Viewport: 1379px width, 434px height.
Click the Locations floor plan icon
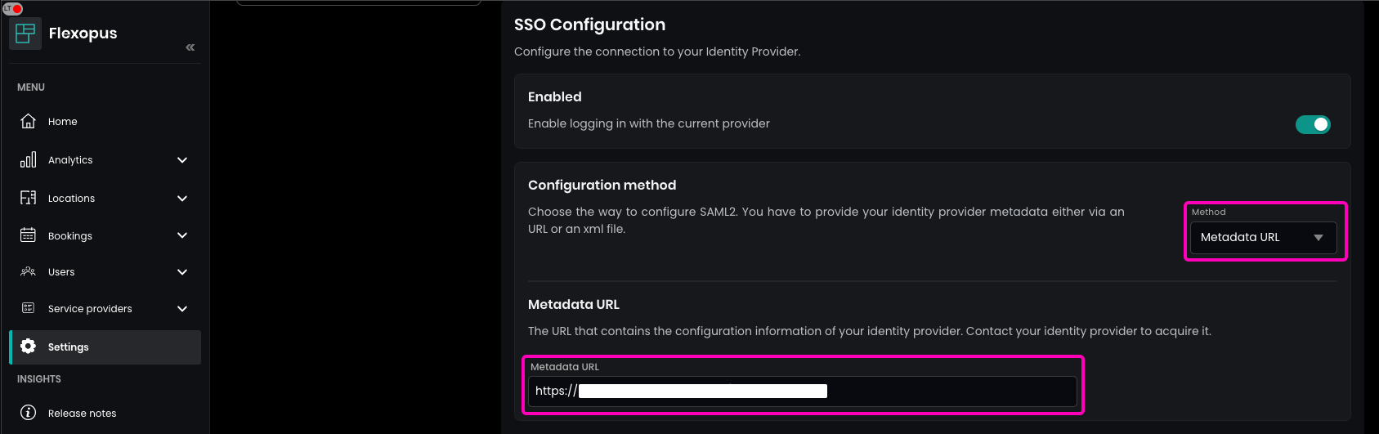[28, 198]
